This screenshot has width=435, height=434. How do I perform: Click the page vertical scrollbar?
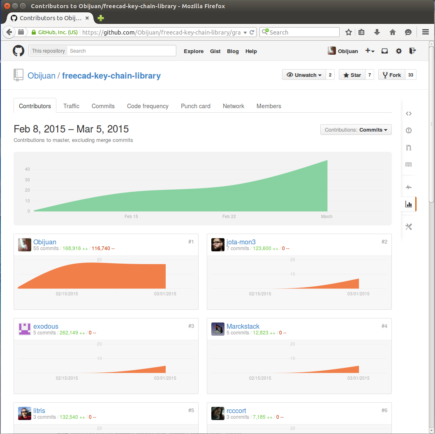[431, 247]
